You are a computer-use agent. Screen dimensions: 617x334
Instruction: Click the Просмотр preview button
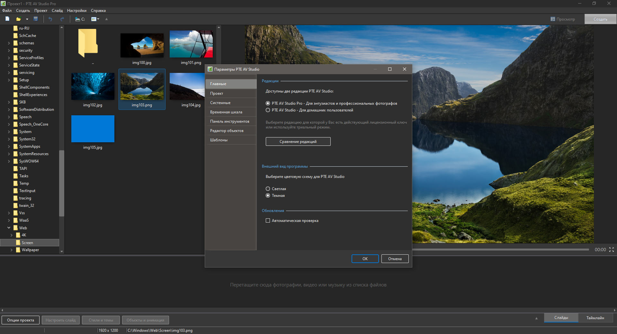click(563, 19)
